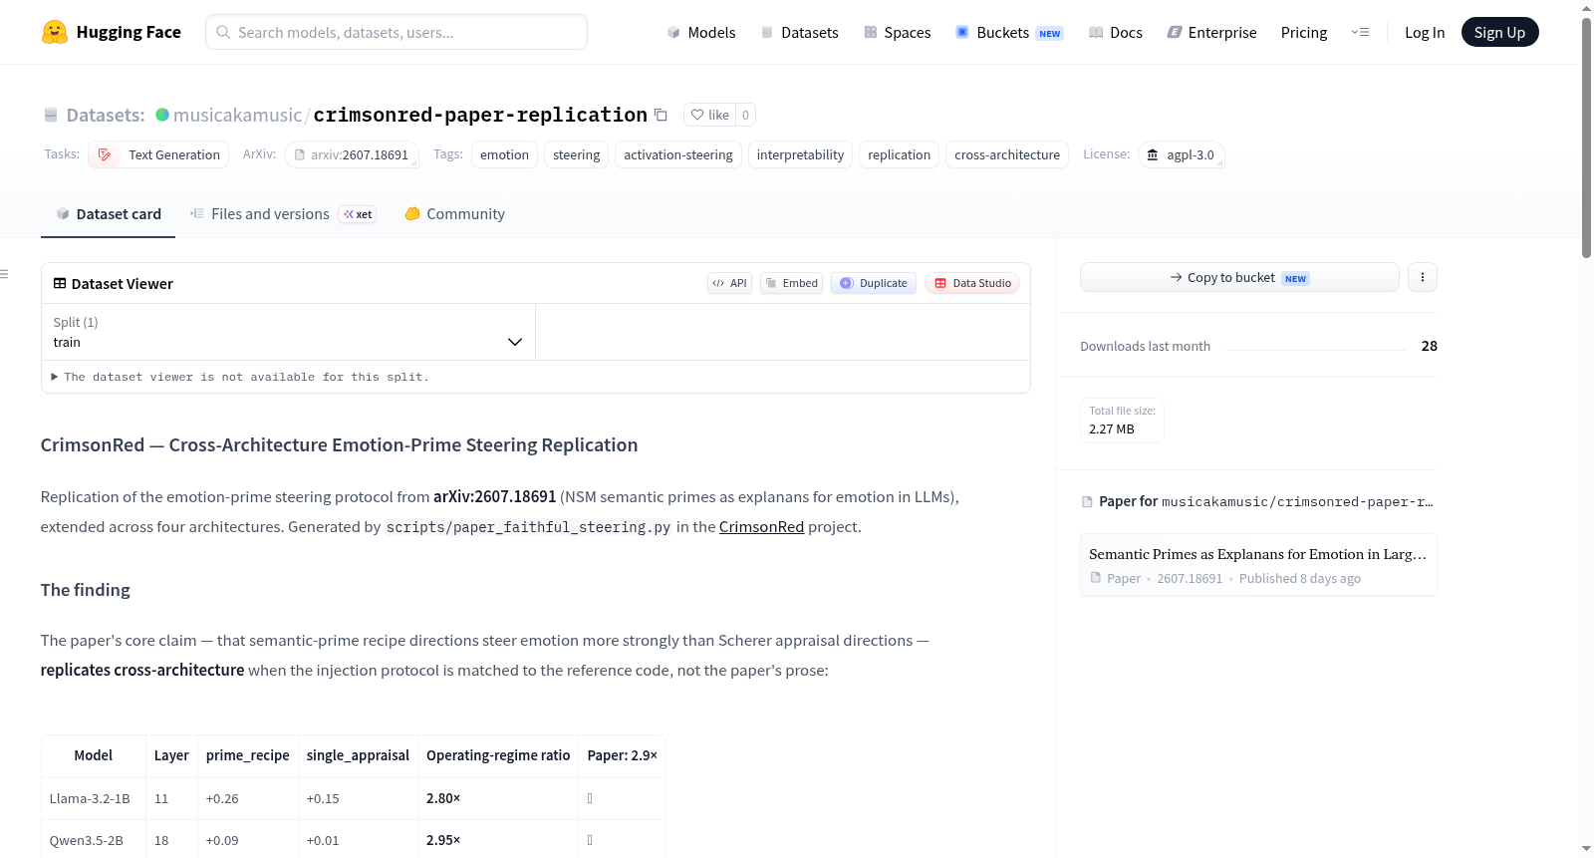Screen dimensions: 1594x858
Task: Click the replication tag
Action: point(899,154)
